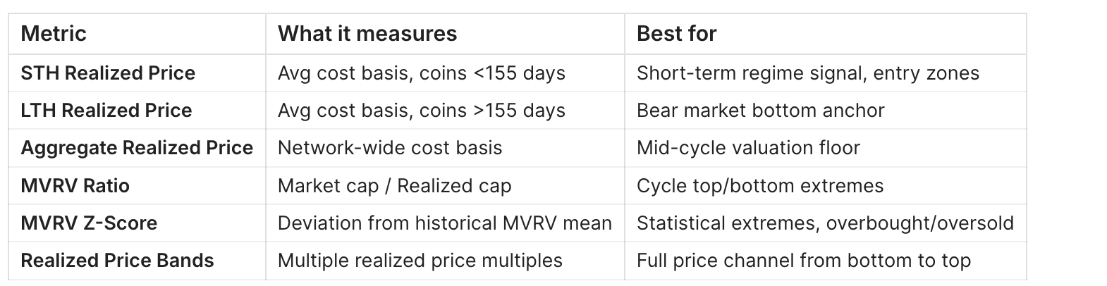Image resolution: width=1107 pixels, height=286 pixels.
Task: Select the STH Realized Price cell
Action: coord(108,73)
